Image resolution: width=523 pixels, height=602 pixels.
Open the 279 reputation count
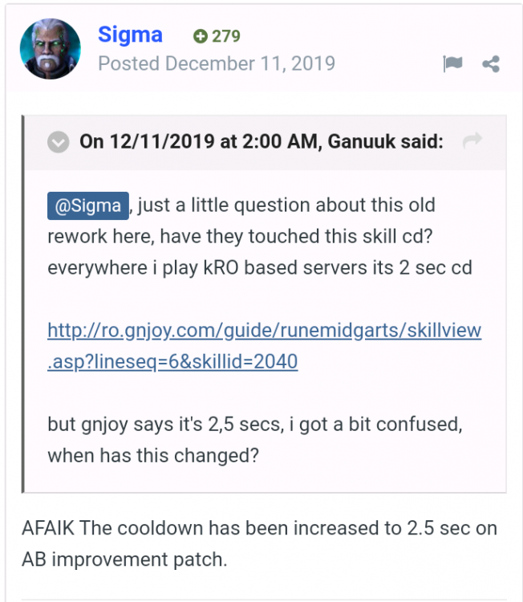click(226, 36)
